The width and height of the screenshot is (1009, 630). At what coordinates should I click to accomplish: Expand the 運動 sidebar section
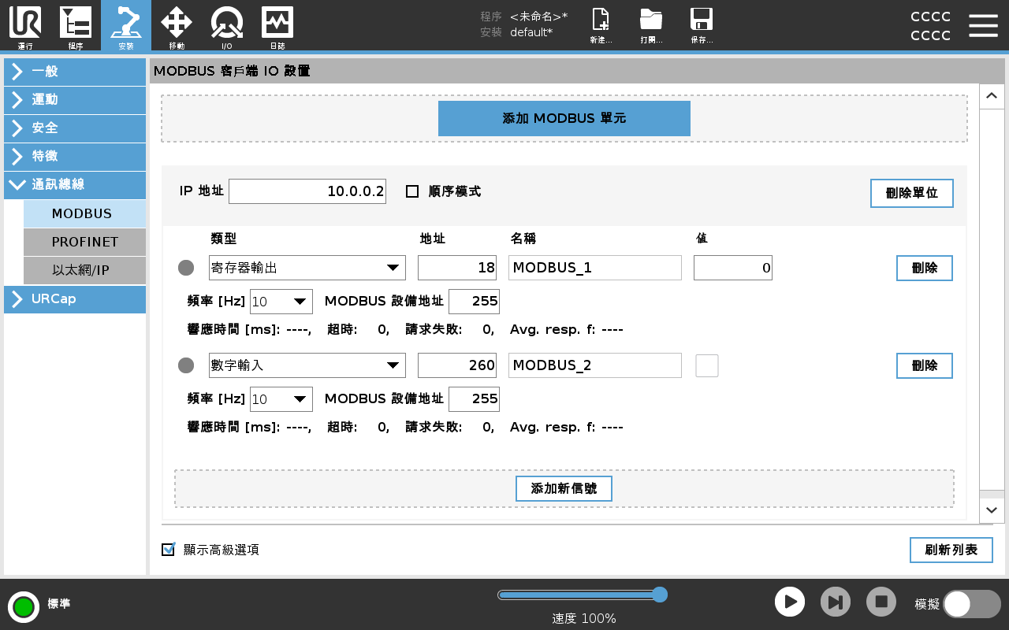pyautogui.click(x=75, y=100)
